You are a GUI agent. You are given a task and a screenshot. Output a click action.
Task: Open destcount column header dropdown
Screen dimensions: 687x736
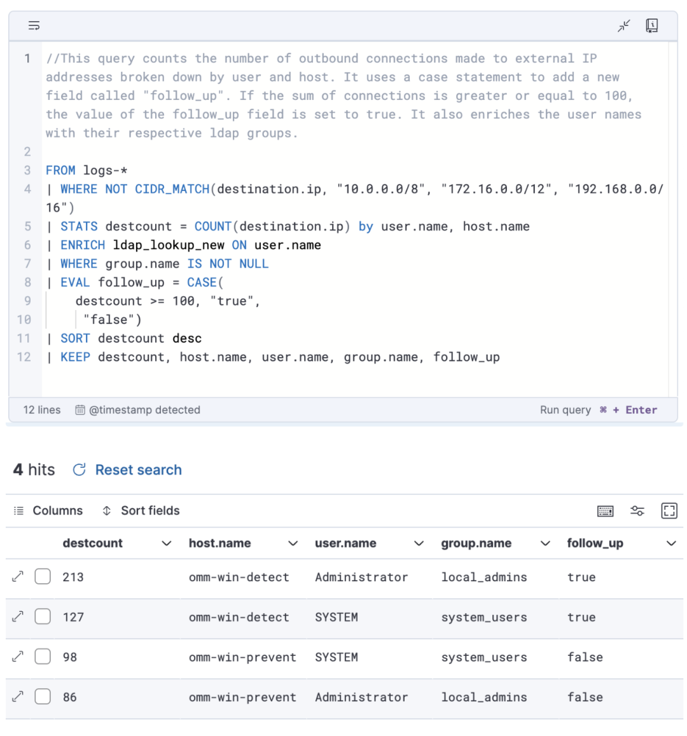point(167,544)
